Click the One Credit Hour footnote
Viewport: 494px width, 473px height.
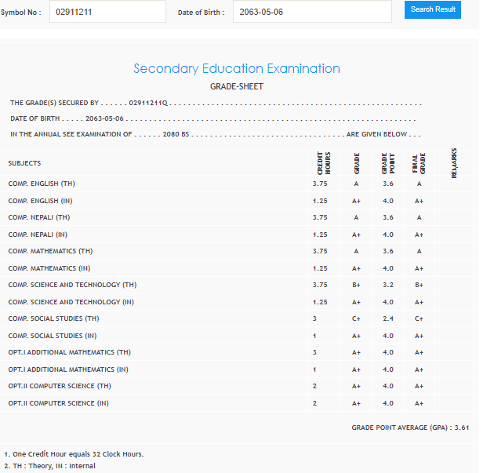click(74, 454)
